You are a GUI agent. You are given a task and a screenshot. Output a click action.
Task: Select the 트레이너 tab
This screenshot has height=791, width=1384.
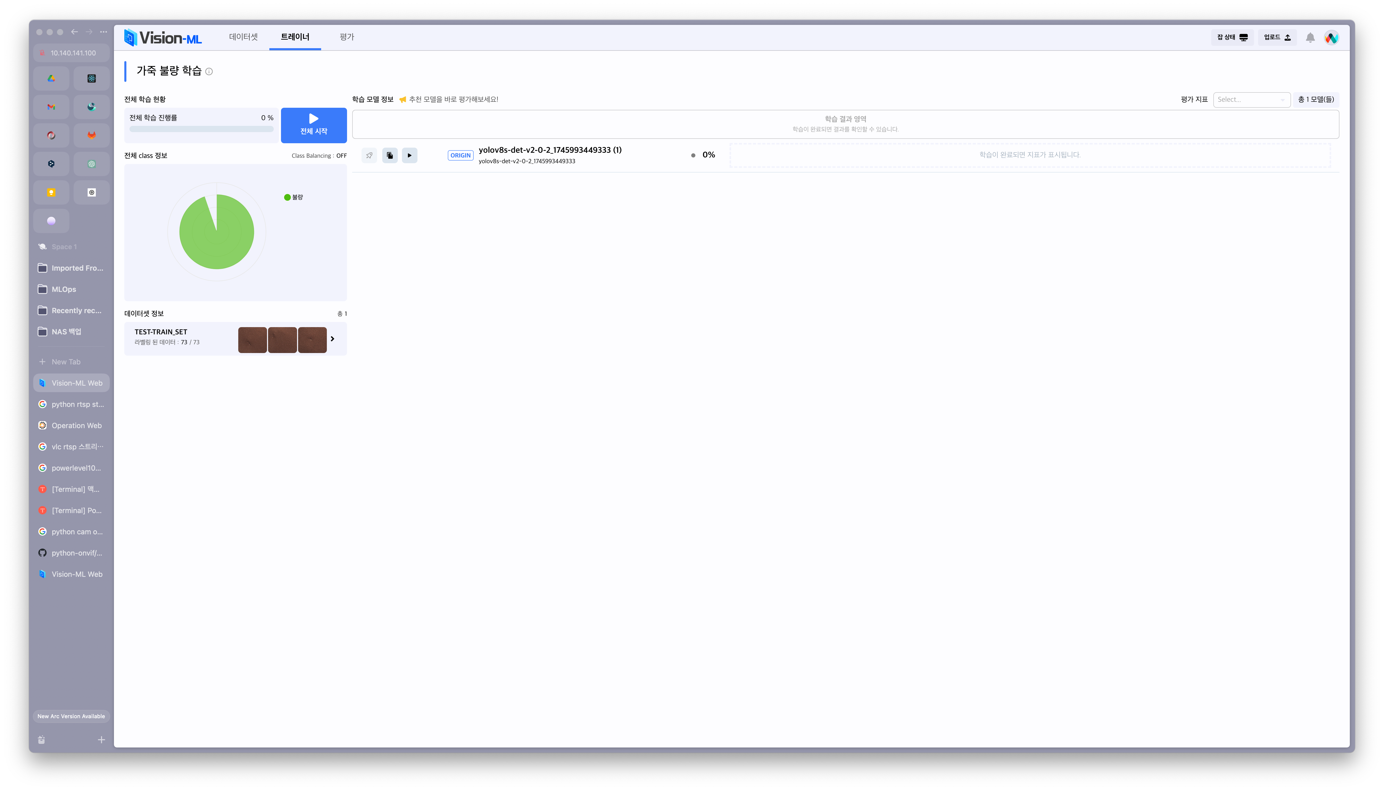[295, 37]
